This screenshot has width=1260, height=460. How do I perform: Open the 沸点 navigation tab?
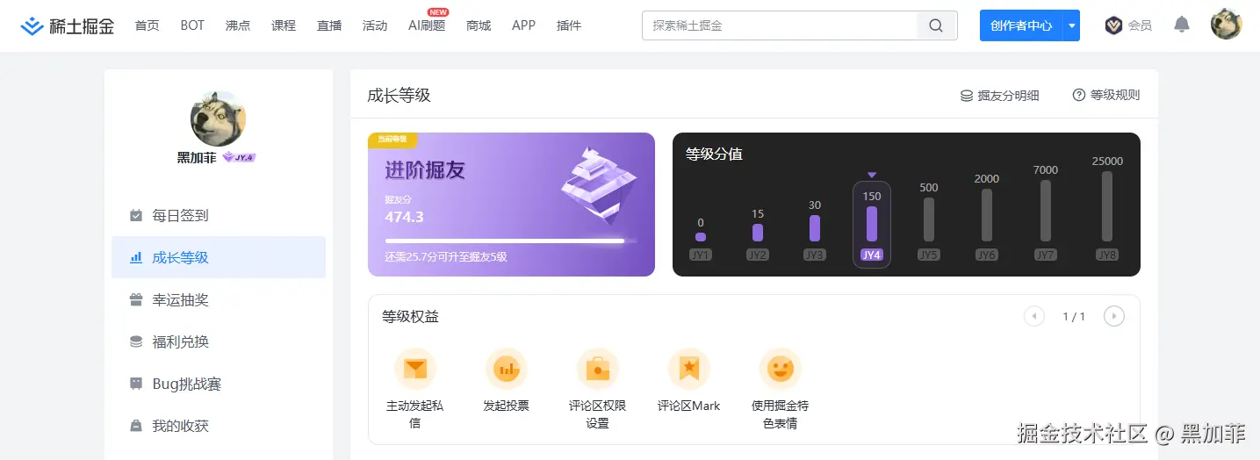click(x=238, y=25)
